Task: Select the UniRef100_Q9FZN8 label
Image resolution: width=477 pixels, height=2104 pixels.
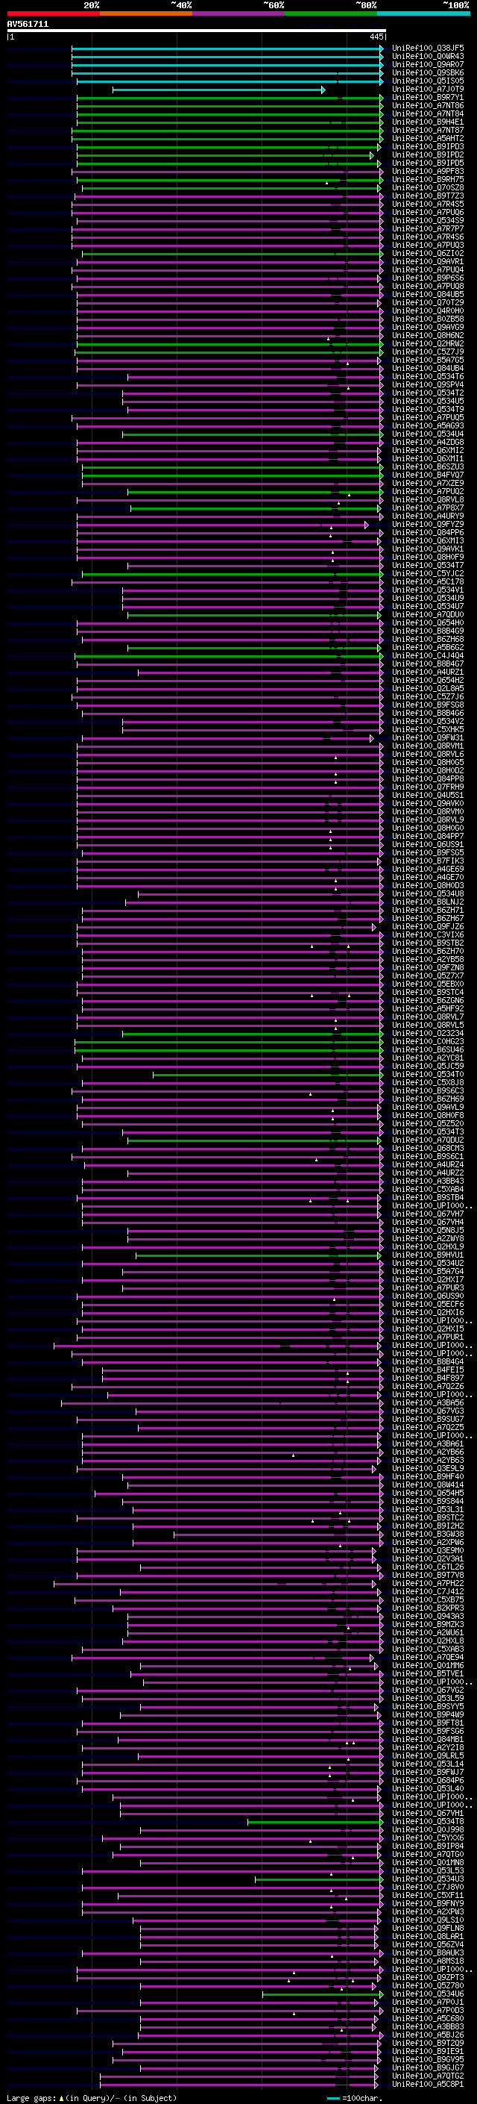Action: click(x=428, y=968)
